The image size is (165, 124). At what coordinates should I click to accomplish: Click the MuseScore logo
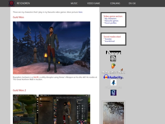click(113, 87)
